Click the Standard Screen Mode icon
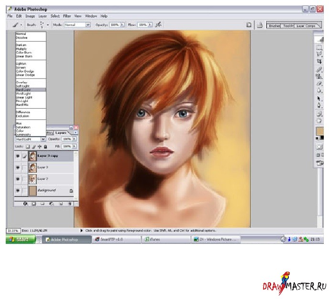The width and height of the screenshot is (330, 299). click(318, 155)
